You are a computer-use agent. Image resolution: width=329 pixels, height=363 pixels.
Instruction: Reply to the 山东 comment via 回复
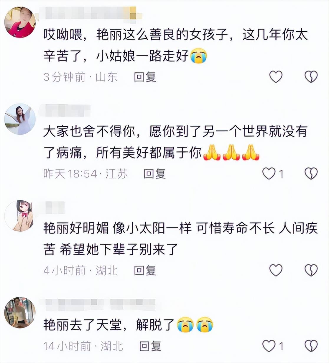[145, 77]
